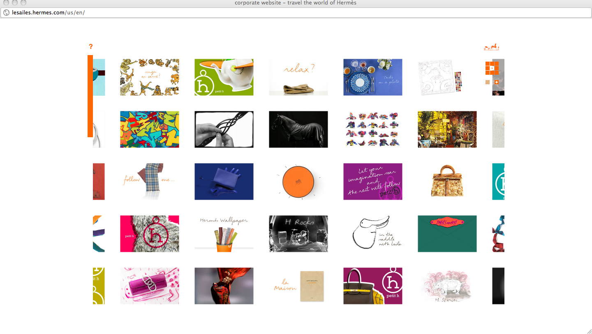Open the 'in the saddle with Leila' thumbnail
Viewport: 592px width, 334px height.
[373, 234]
